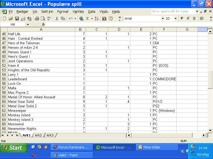Launch Windows Media Player quick launch icon

coord(39,147)
